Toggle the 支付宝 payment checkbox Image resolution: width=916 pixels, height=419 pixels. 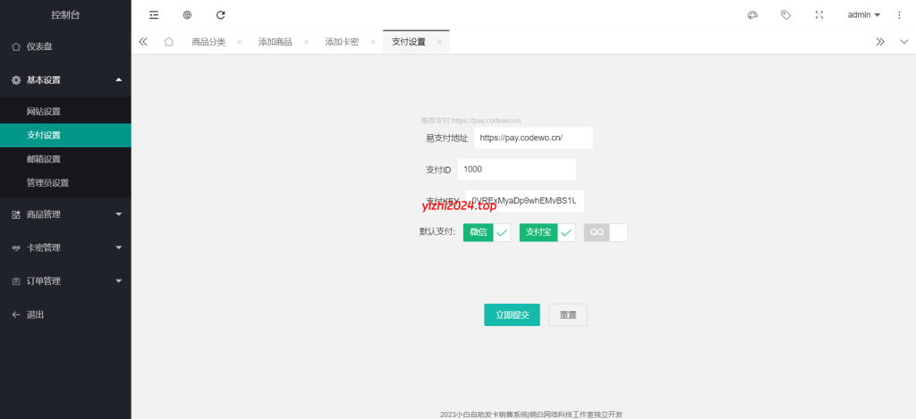(x=547, y=232)
